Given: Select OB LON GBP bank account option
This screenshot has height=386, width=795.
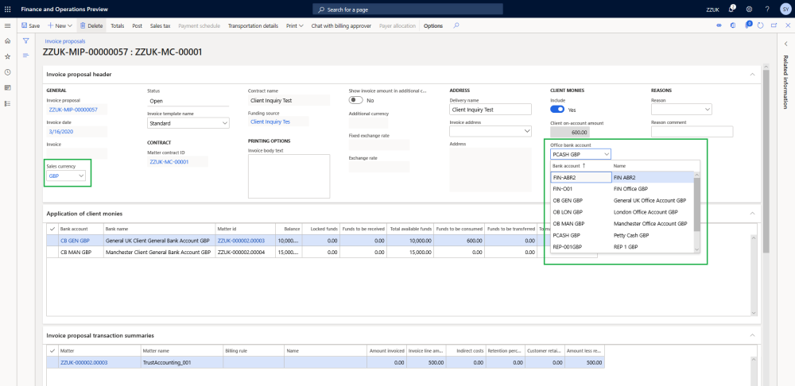Looking at the screenshot, I should tap(568, 212).
